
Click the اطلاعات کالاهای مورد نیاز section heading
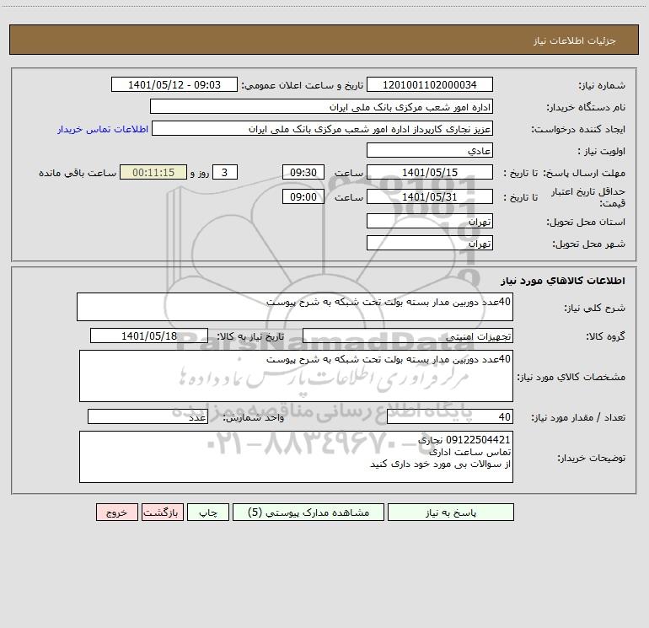tap(563, 280)
